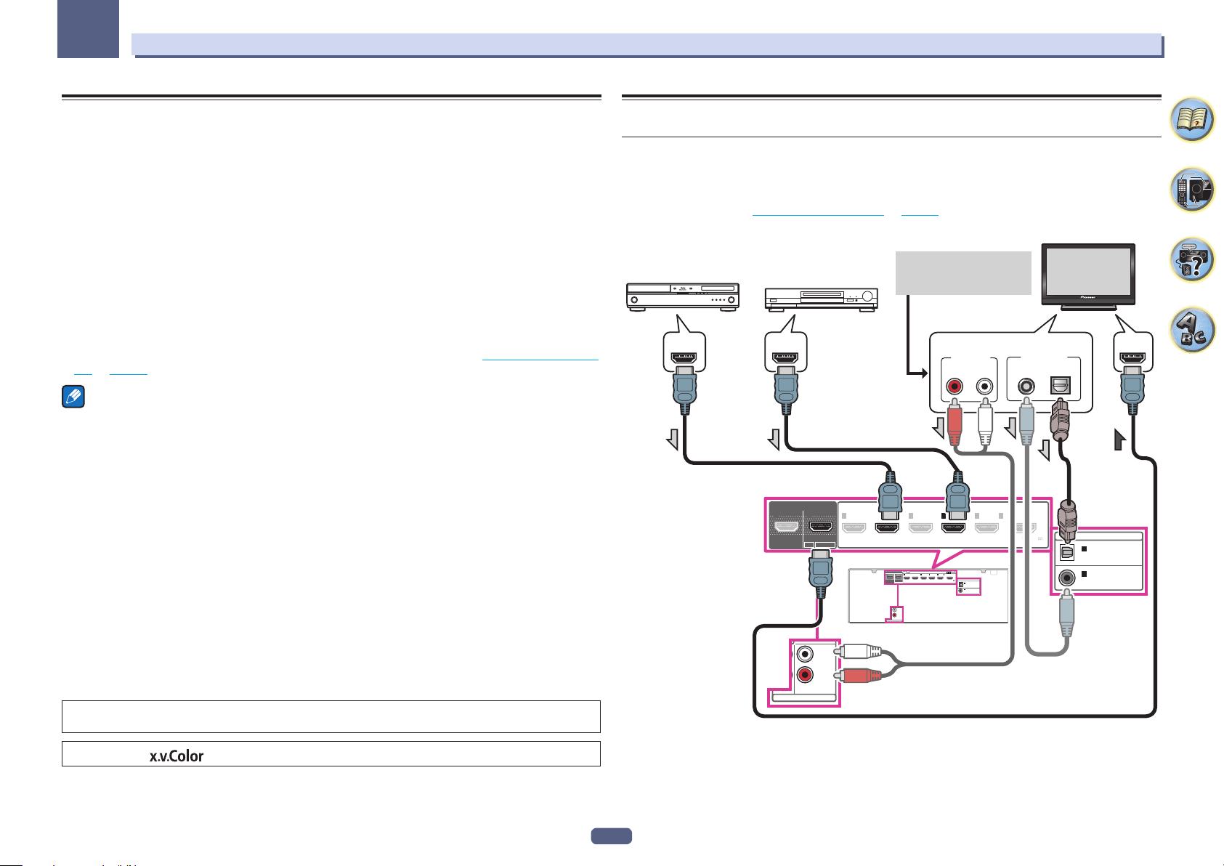Viewport: 1224px width, 866px height.
Task: Open the short blue link left of the TV
Action: 920,214
